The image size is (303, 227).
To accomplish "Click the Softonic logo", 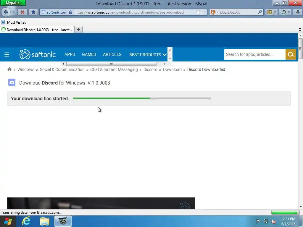I will pos(38,54).
